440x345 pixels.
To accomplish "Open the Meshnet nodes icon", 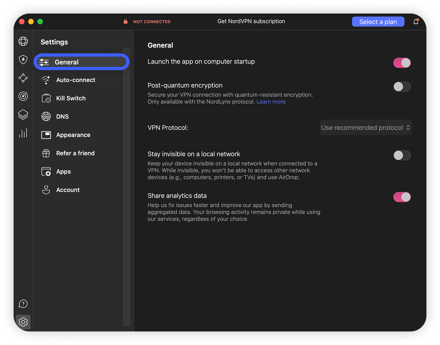I will (x=23, y=78).
